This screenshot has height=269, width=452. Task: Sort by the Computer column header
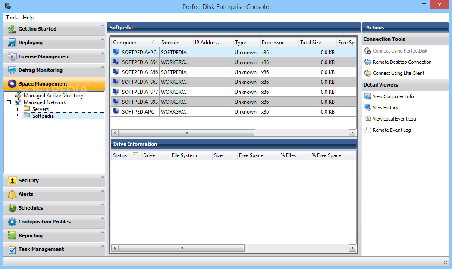135,43
